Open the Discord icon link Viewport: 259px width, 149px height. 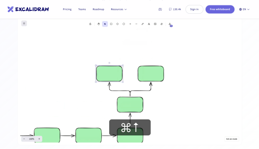(x=160, y=10)
